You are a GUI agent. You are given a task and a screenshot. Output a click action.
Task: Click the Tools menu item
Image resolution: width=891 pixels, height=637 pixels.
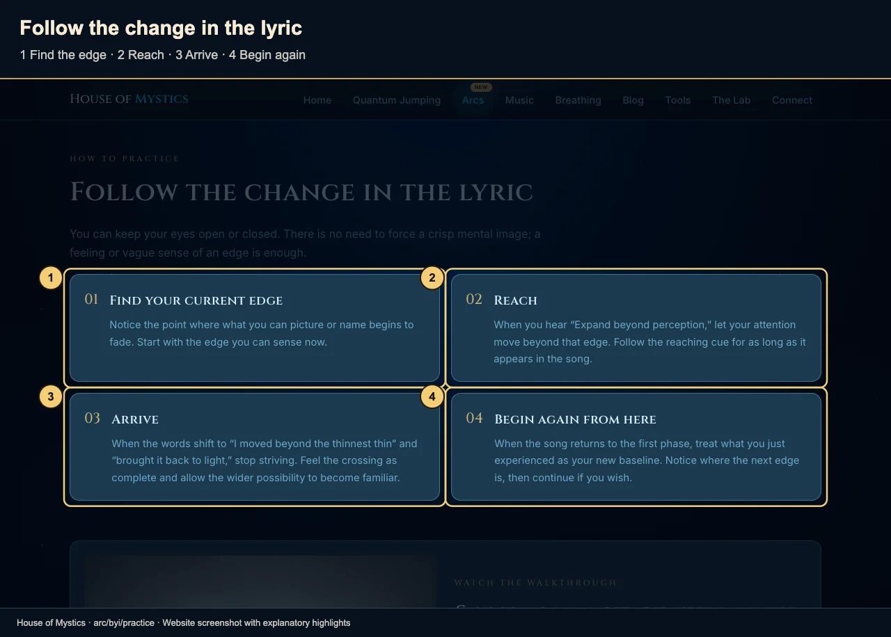[677, 100]
